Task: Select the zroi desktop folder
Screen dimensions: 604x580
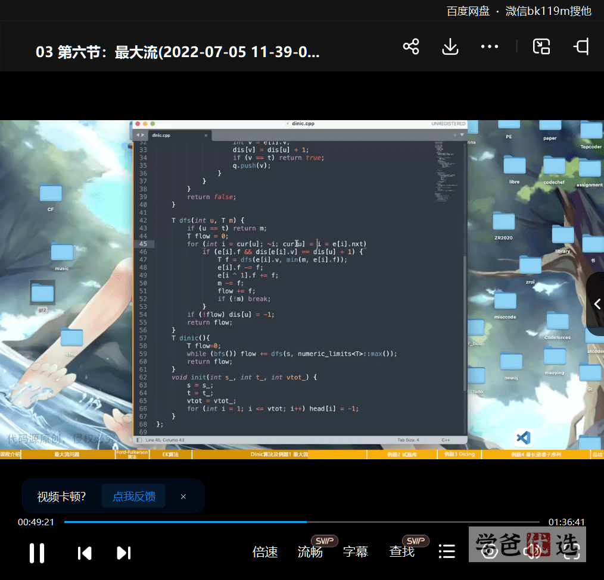Action: (530, 270)
